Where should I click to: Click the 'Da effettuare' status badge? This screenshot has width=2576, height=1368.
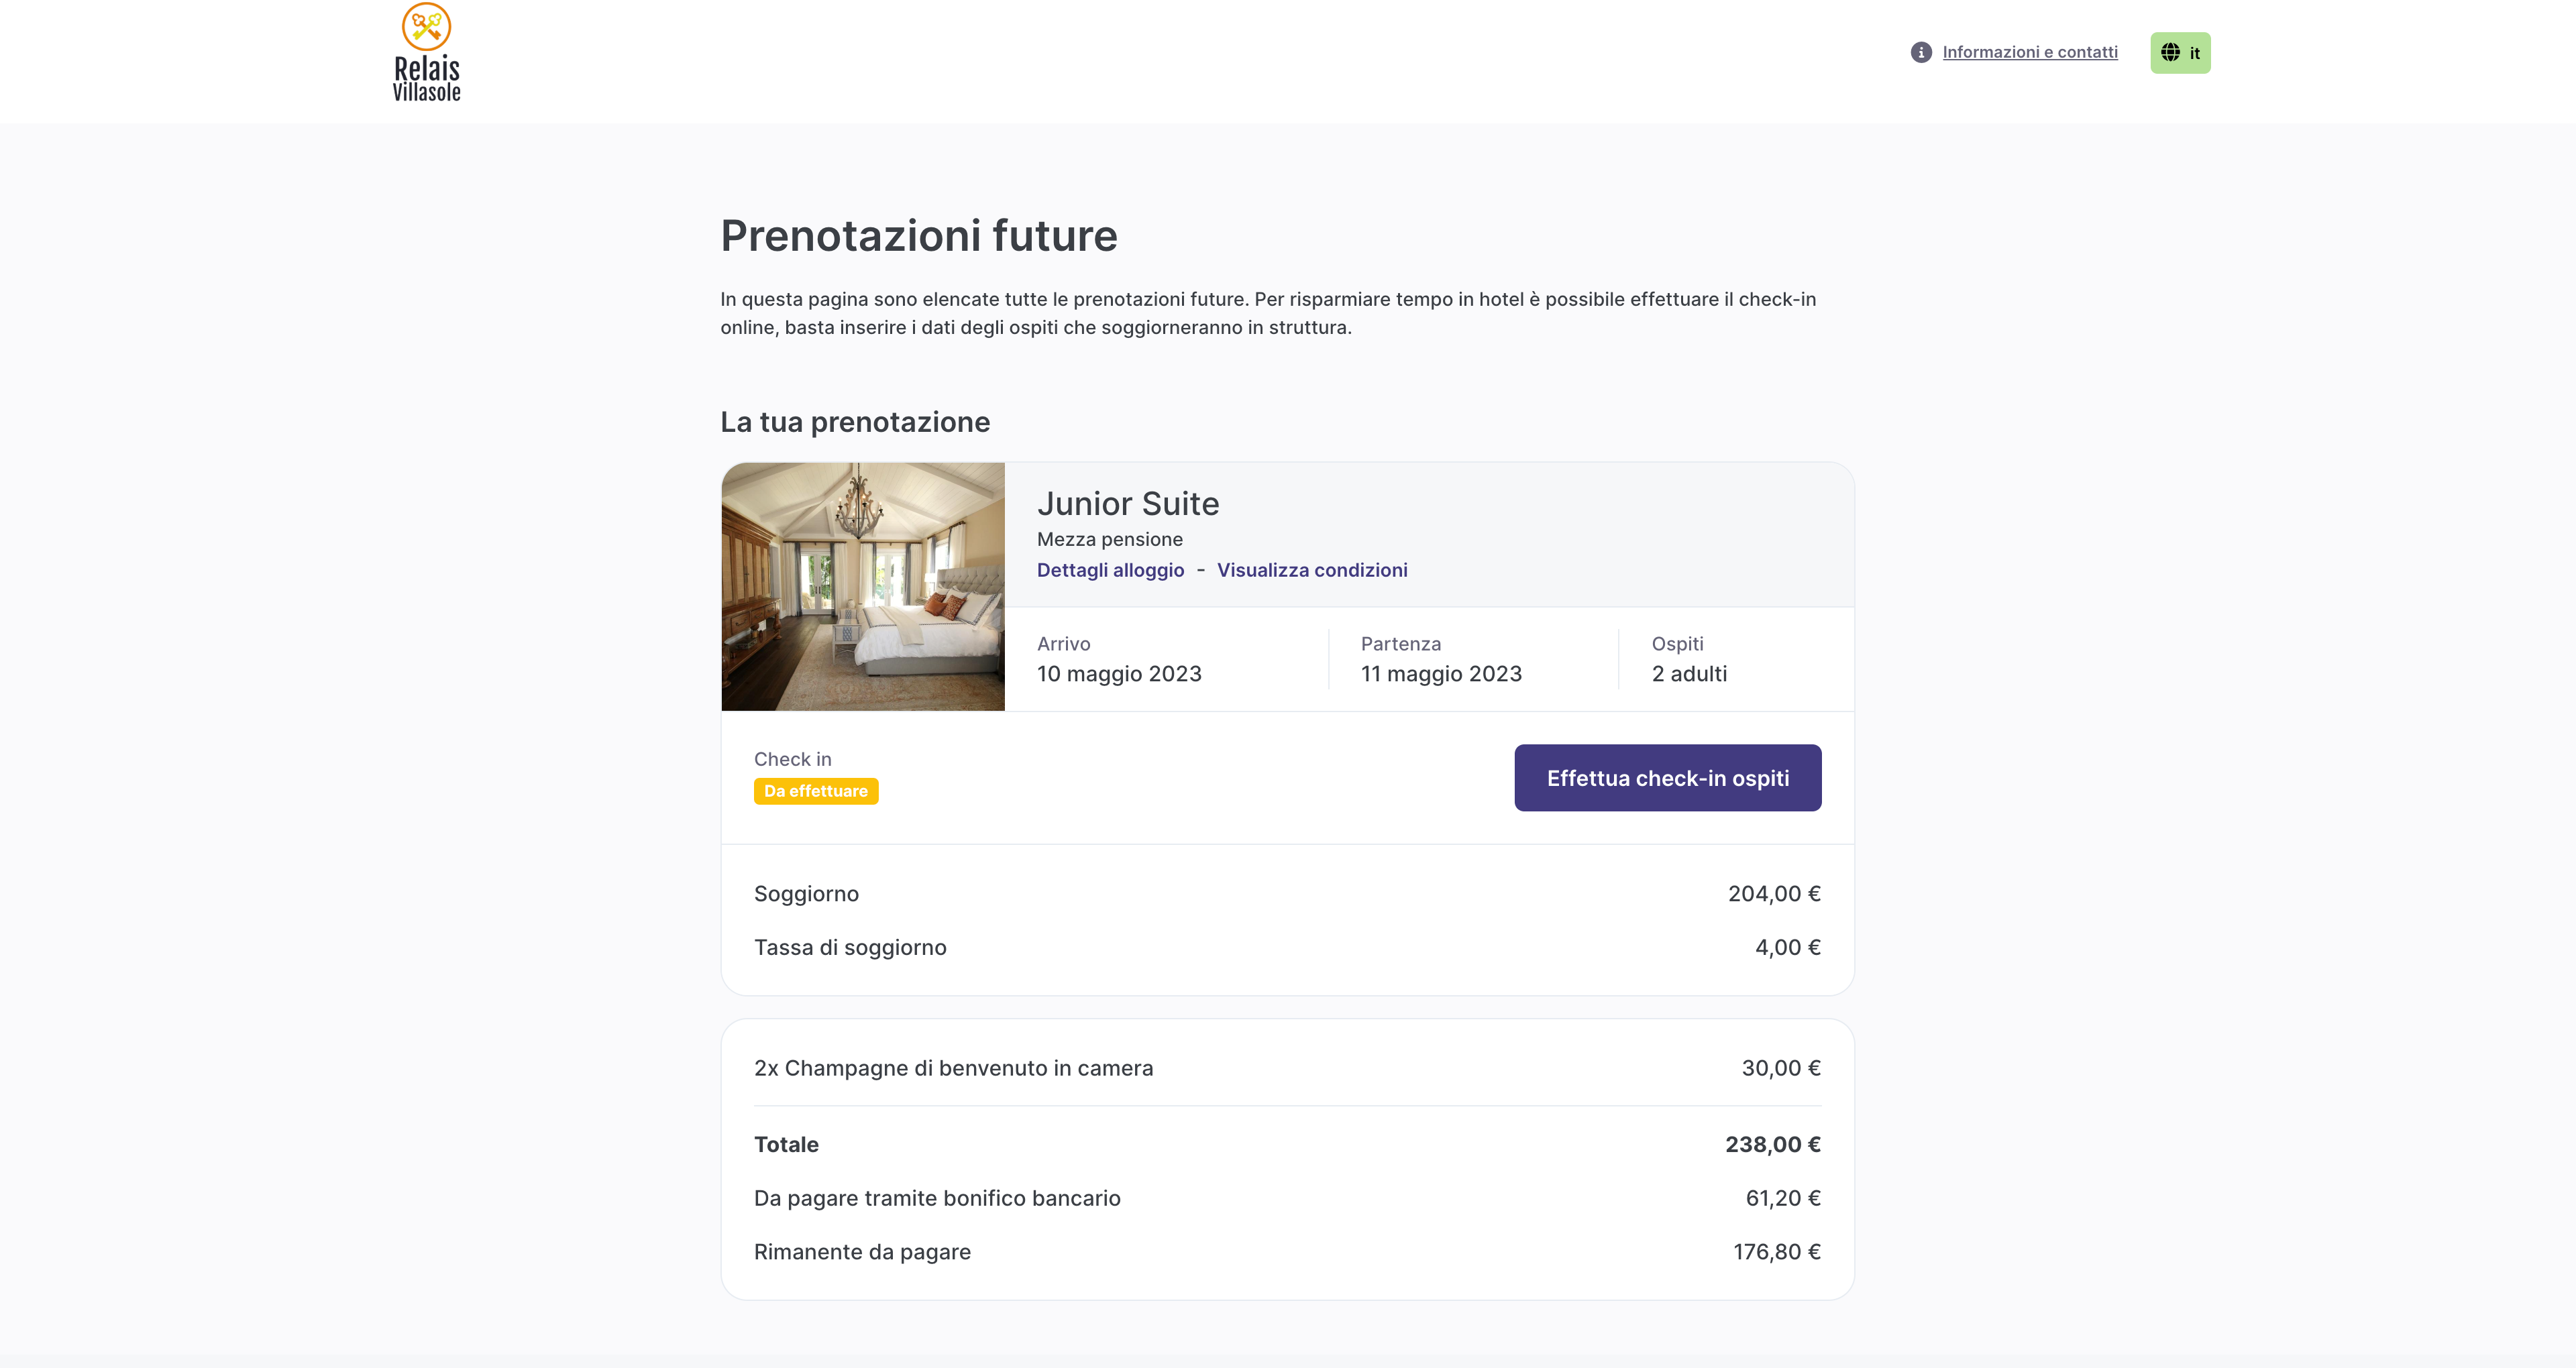coord(816,791)
